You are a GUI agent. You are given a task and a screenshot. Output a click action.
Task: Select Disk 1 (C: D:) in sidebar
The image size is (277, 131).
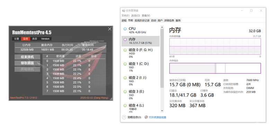(141, 67)
